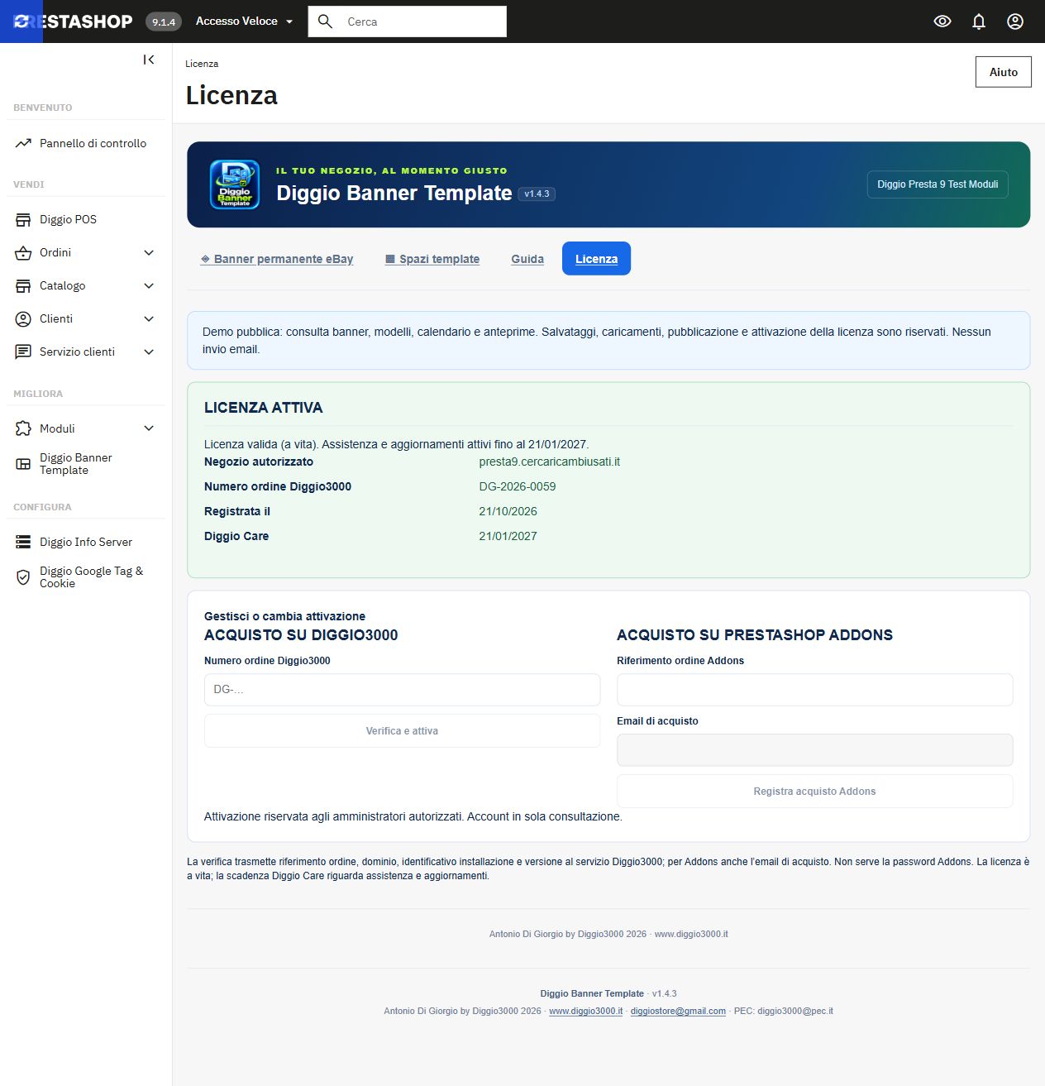The width and height of the screenshot is (1045, 1086).
Task: Click the search magnifier icon
Action: click(x=326, y=22)
